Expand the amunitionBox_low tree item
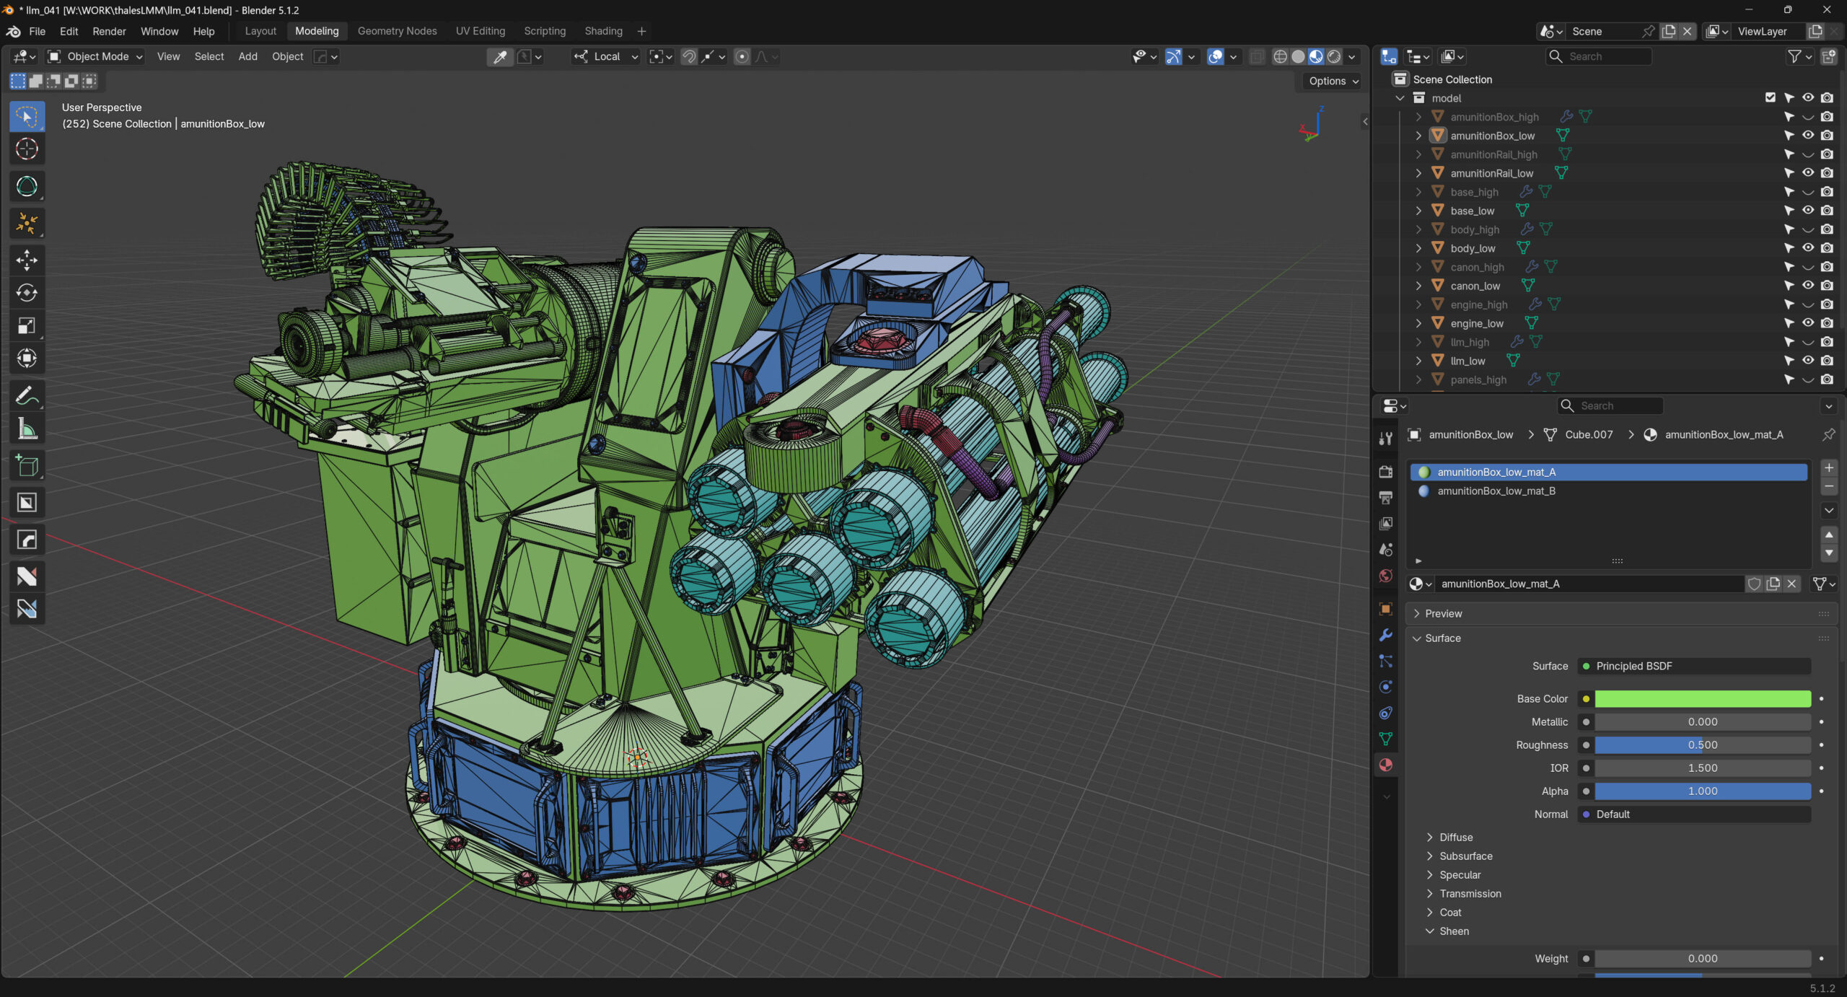Screen dimensions: 1847x997 pyautogui.click(x=1418, y=136)
